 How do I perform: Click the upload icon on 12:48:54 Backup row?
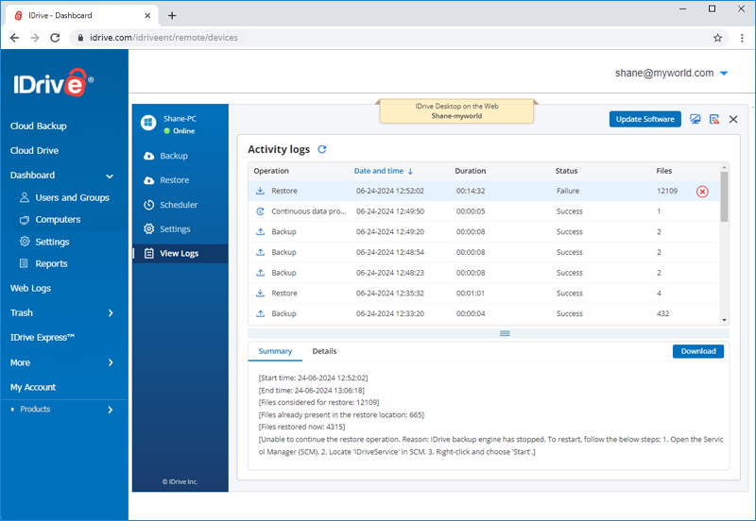click(x=260, y=252)
